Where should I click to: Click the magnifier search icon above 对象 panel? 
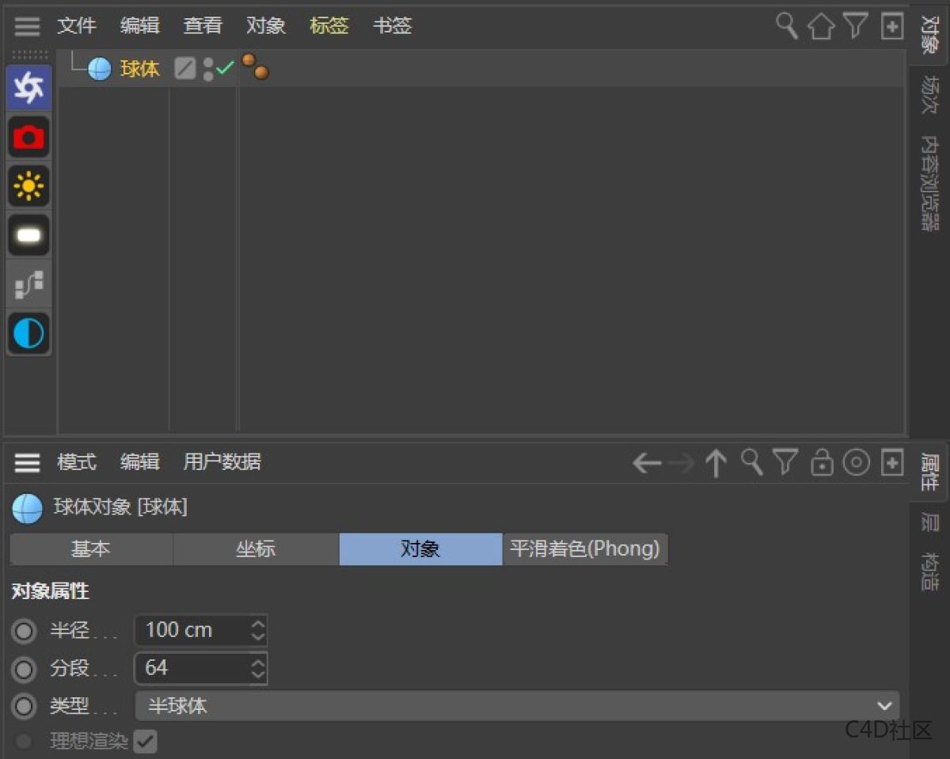click(786, 26)
